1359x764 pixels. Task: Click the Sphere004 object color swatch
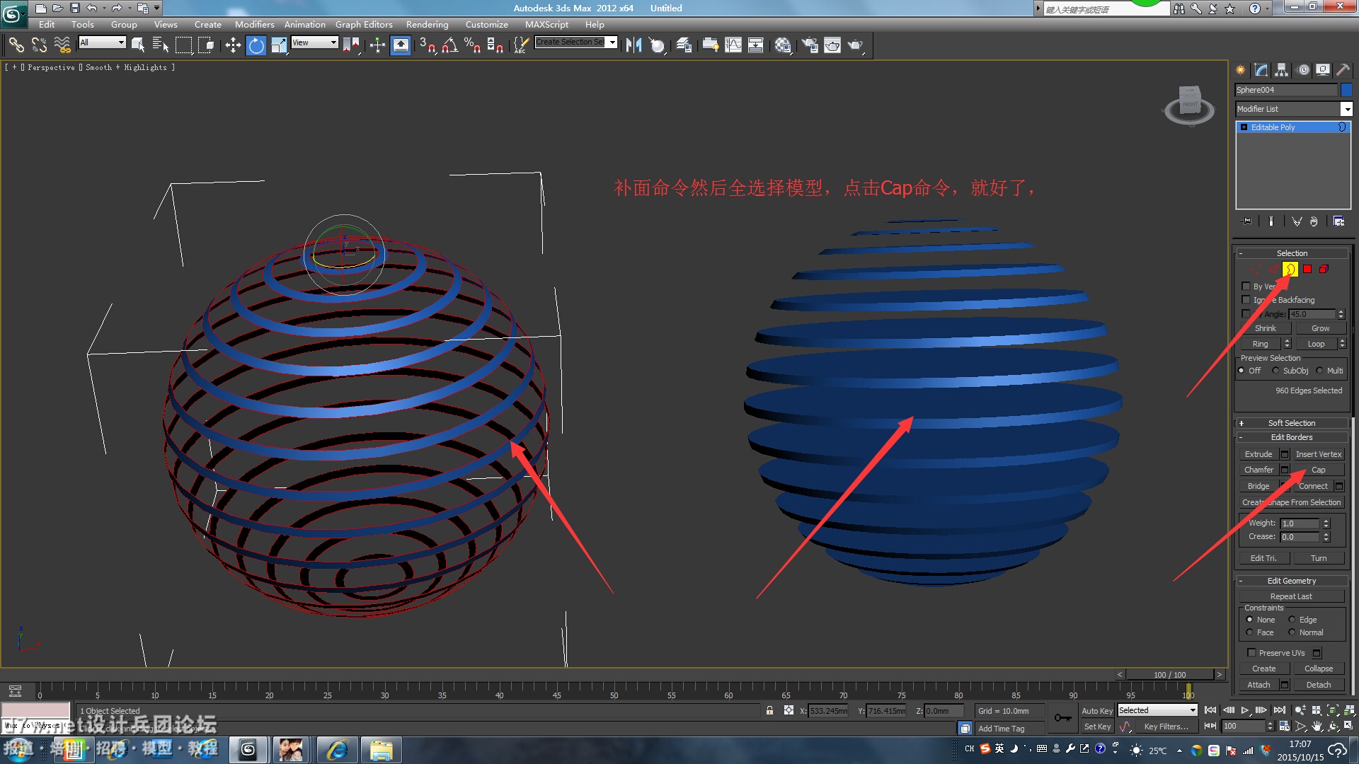click(1346, 90)
